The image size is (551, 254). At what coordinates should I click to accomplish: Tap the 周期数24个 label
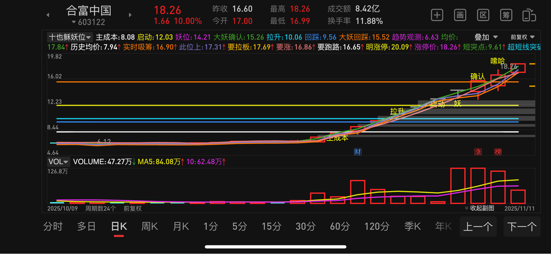pyautogui.click(x=101, y=208)
